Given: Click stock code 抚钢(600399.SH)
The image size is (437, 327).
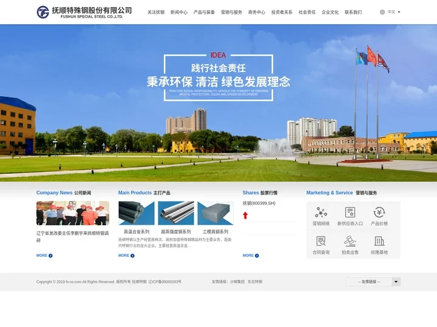Looking at the screenshot, I should click(259, 203).
